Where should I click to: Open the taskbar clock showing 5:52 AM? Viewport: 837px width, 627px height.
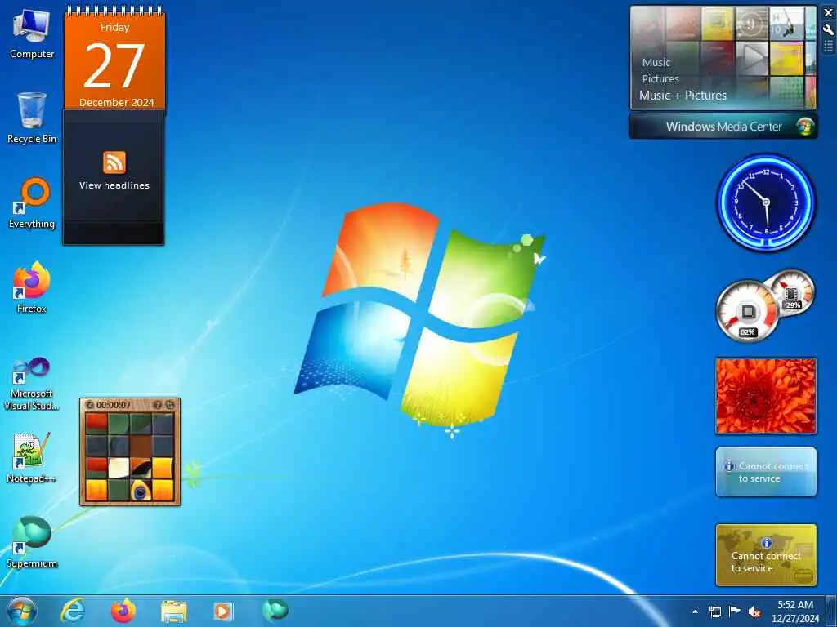[x=795, y=611]
